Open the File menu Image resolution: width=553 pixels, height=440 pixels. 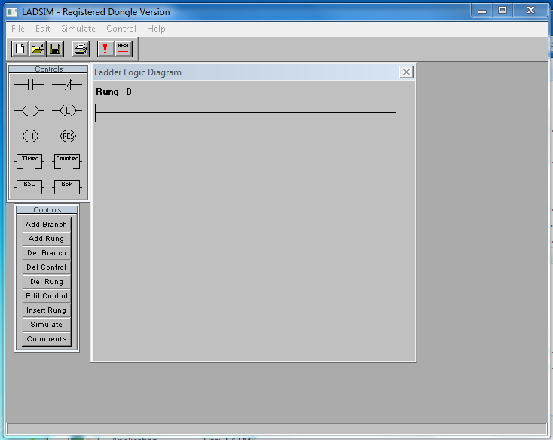[18, 29]
